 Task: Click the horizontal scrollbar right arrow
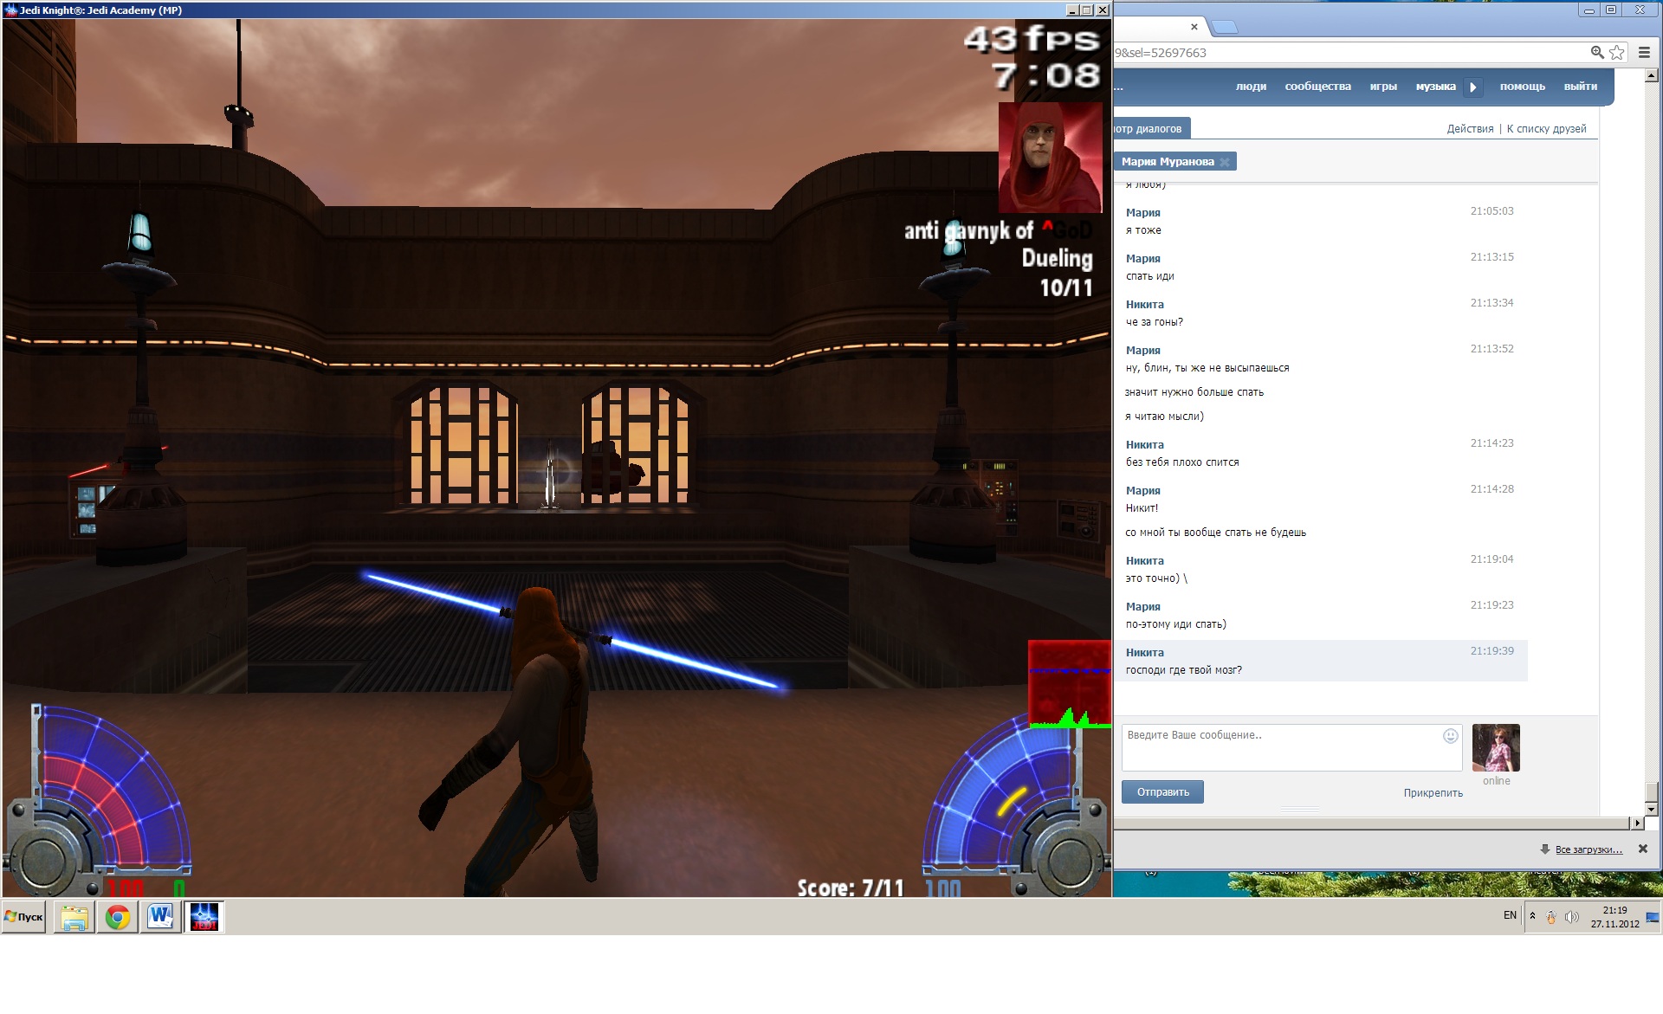1637,823
